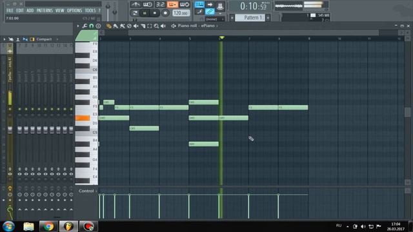This screenshot has width=413, height=232.
Task: Choose the Select marquee tool
Action: click(x=150, y=26)
